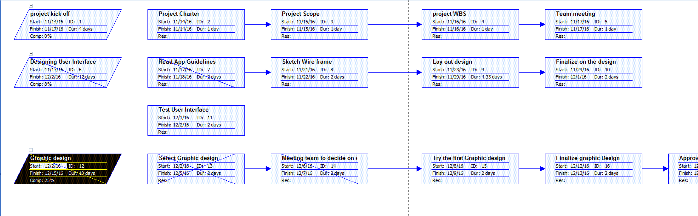Image resolution: width=698 pixels, height=216 pixels.
Task: Collapse the 'Designing User Interface' summary task
Action: [31, 54]
